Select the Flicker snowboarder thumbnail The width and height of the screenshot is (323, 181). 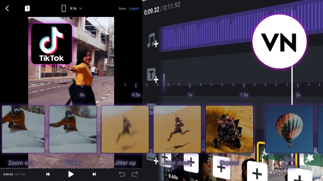point(73,129)
